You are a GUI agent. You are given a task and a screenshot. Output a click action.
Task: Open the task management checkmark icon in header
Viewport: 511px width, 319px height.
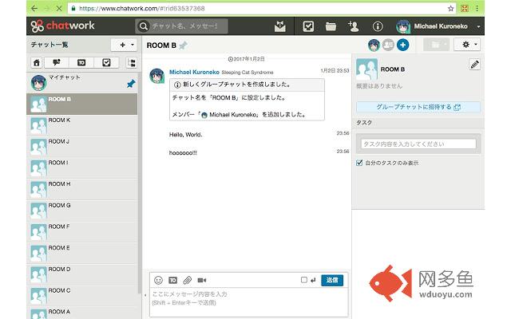point(308,26)
